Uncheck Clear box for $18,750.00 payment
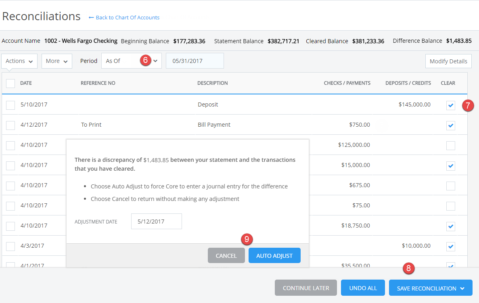This screenshot has width=479, height=303. pos(451,226)
